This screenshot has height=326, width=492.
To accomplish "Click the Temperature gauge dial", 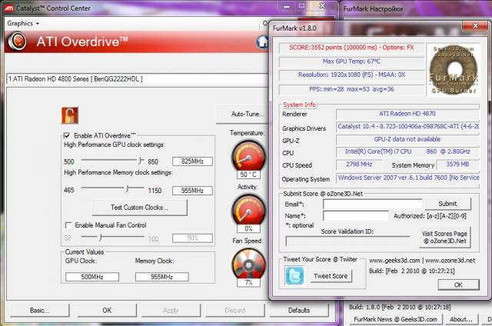I will coord(248,155).
